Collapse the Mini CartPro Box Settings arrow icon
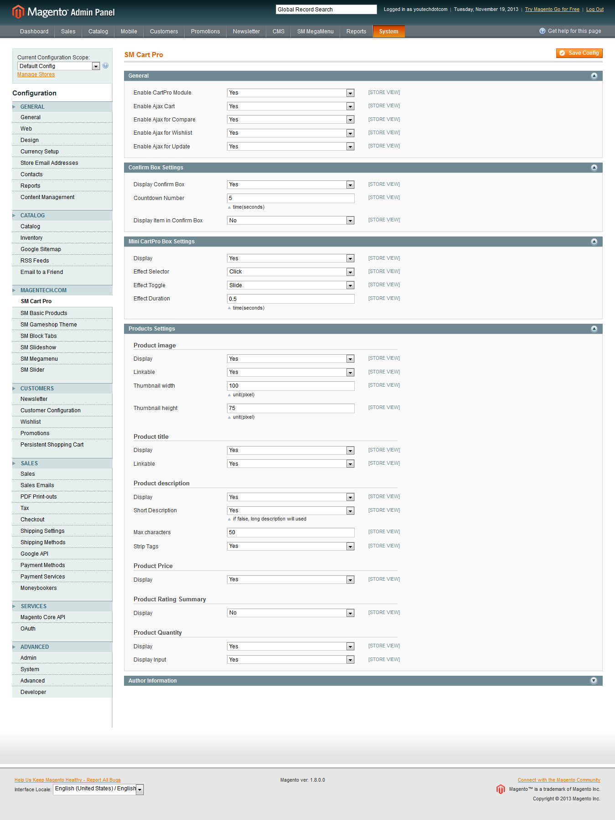The image size is (615, 820). point(594,242)
